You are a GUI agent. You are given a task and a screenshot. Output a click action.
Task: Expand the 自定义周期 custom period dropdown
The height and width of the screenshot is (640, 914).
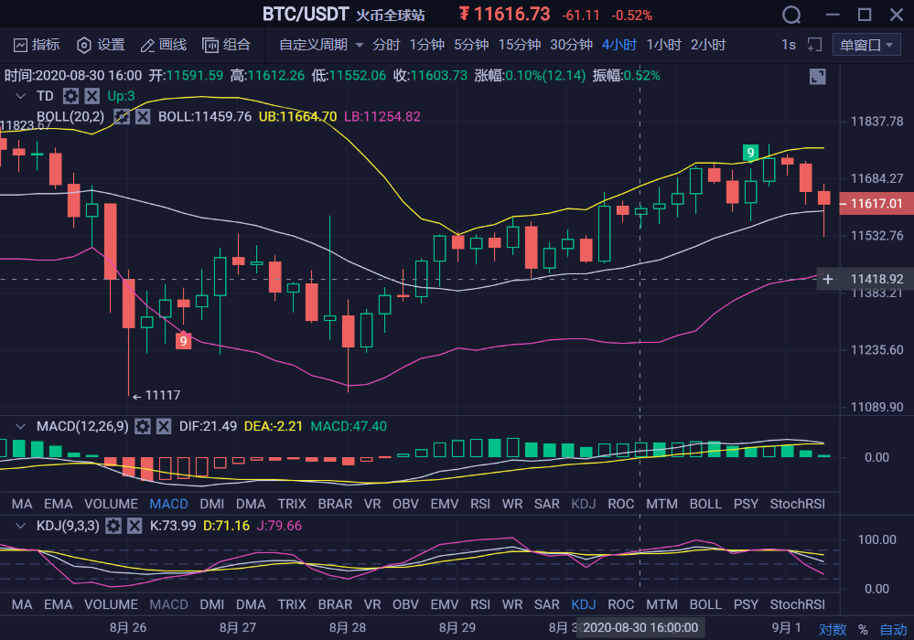point(321,45)
